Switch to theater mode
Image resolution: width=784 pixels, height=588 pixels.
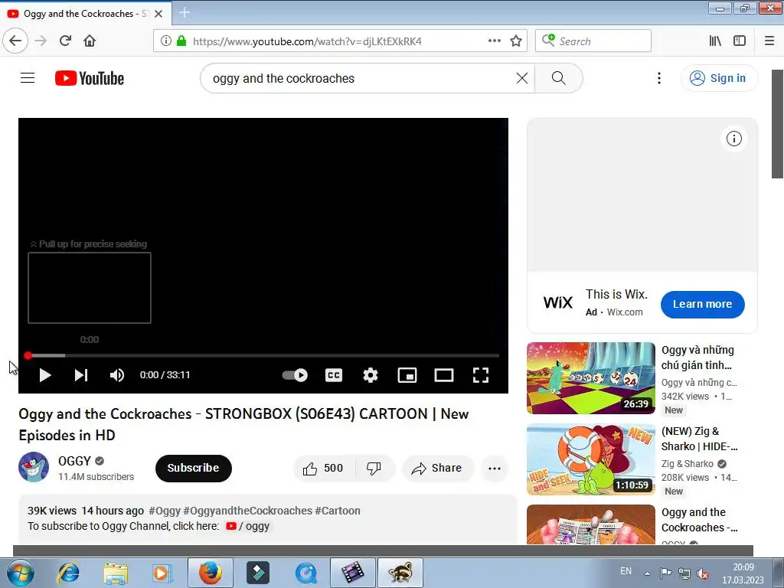(x=444, y=375)
